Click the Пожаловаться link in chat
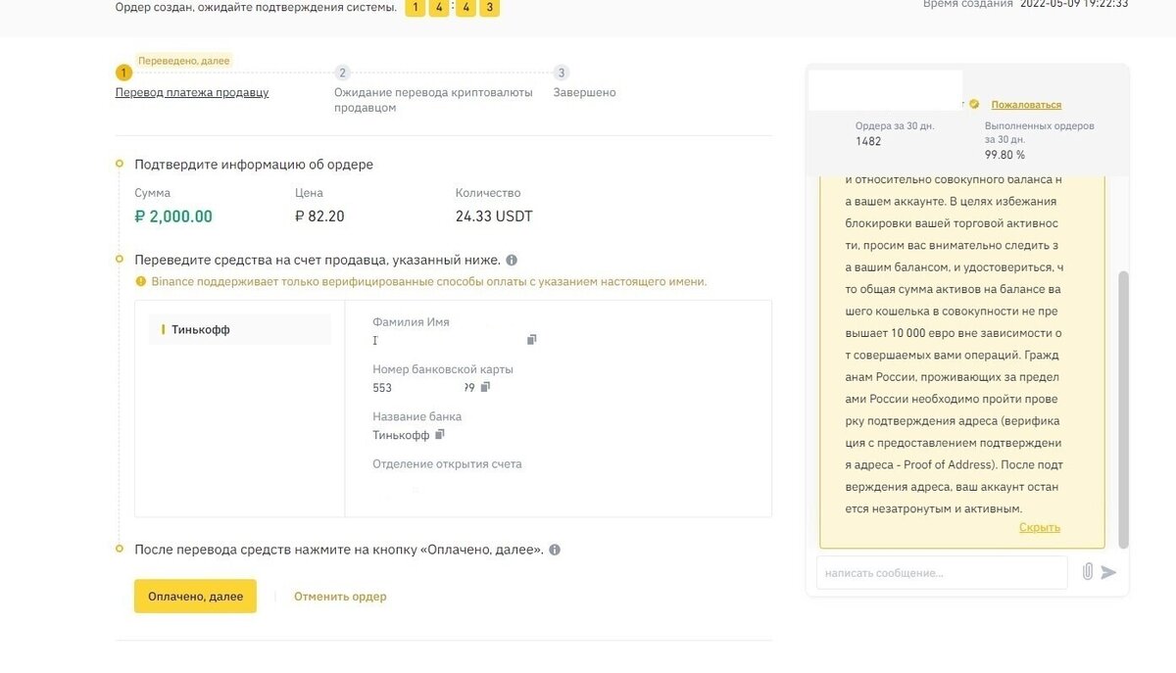Image resolution: width=1176 pixels, height=673 pixels. tap(1026, 105)
